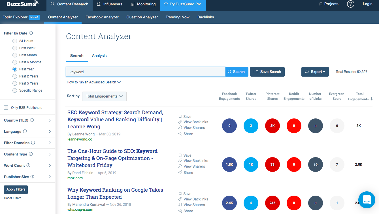Open the Intercom chat bubble

pos(367,200)
